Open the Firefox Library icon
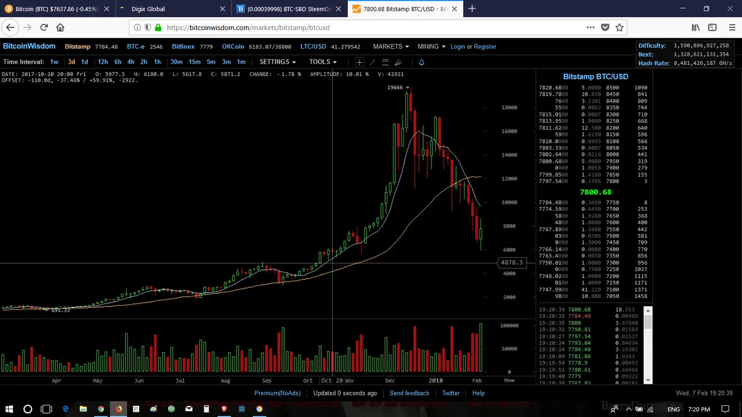Screen dimensions: 742x417 (x=696, y=27)
